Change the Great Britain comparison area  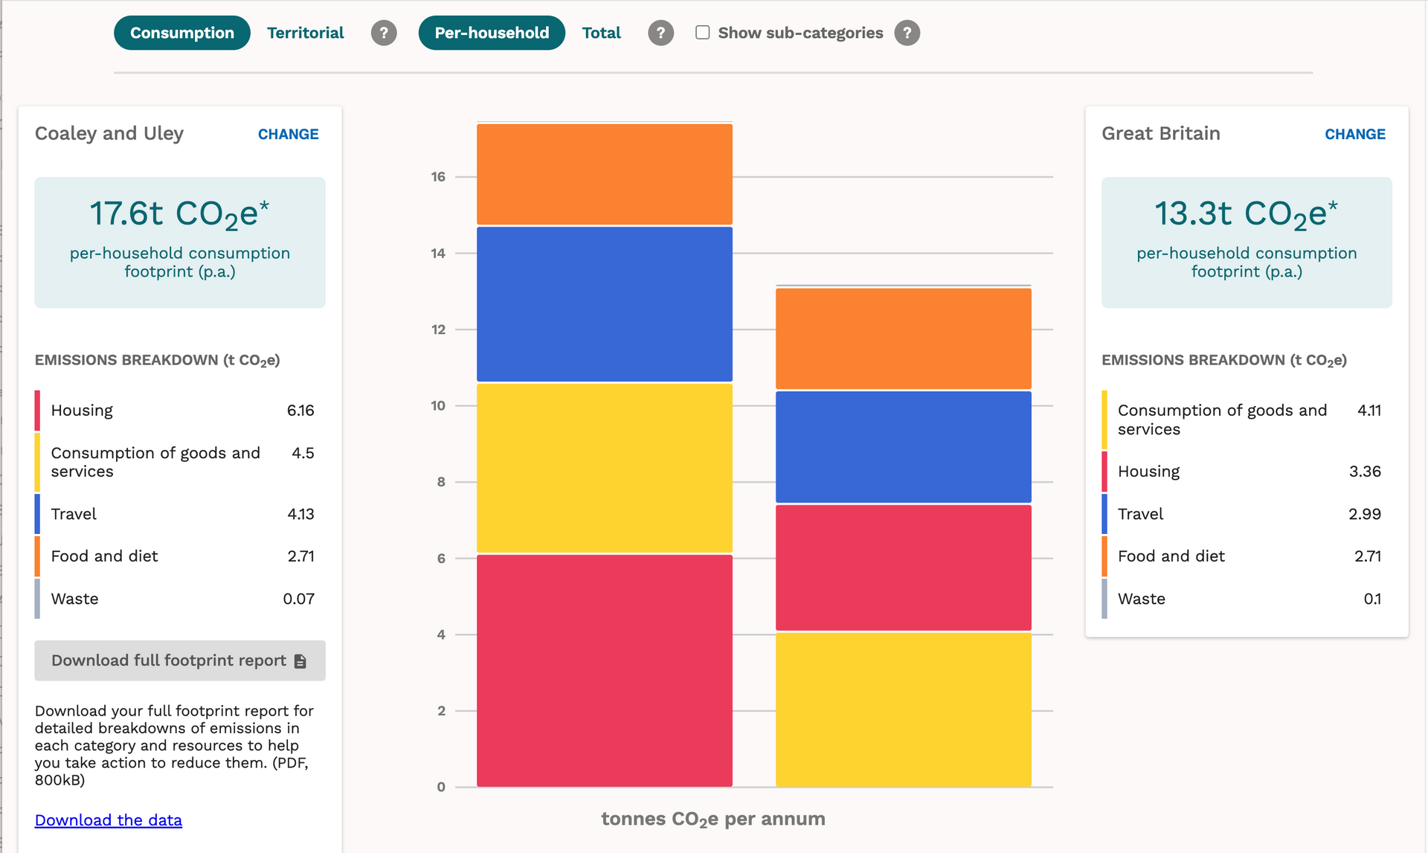point(1355,134)
